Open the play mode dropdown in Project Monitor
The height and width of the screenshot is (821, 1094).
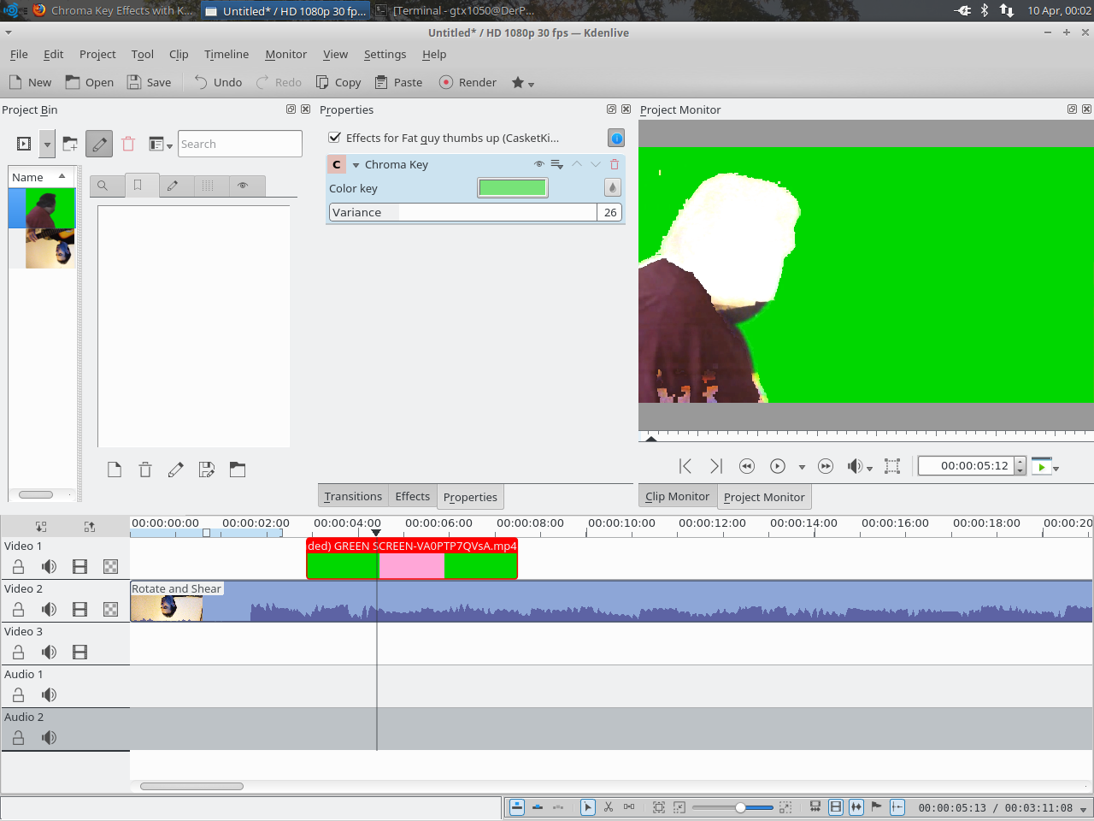point(801,466)
